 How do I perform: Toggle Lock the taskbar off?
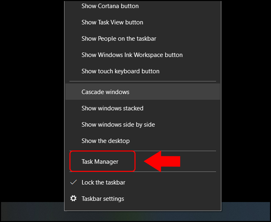pyautogui.click(x=103, y=182)
